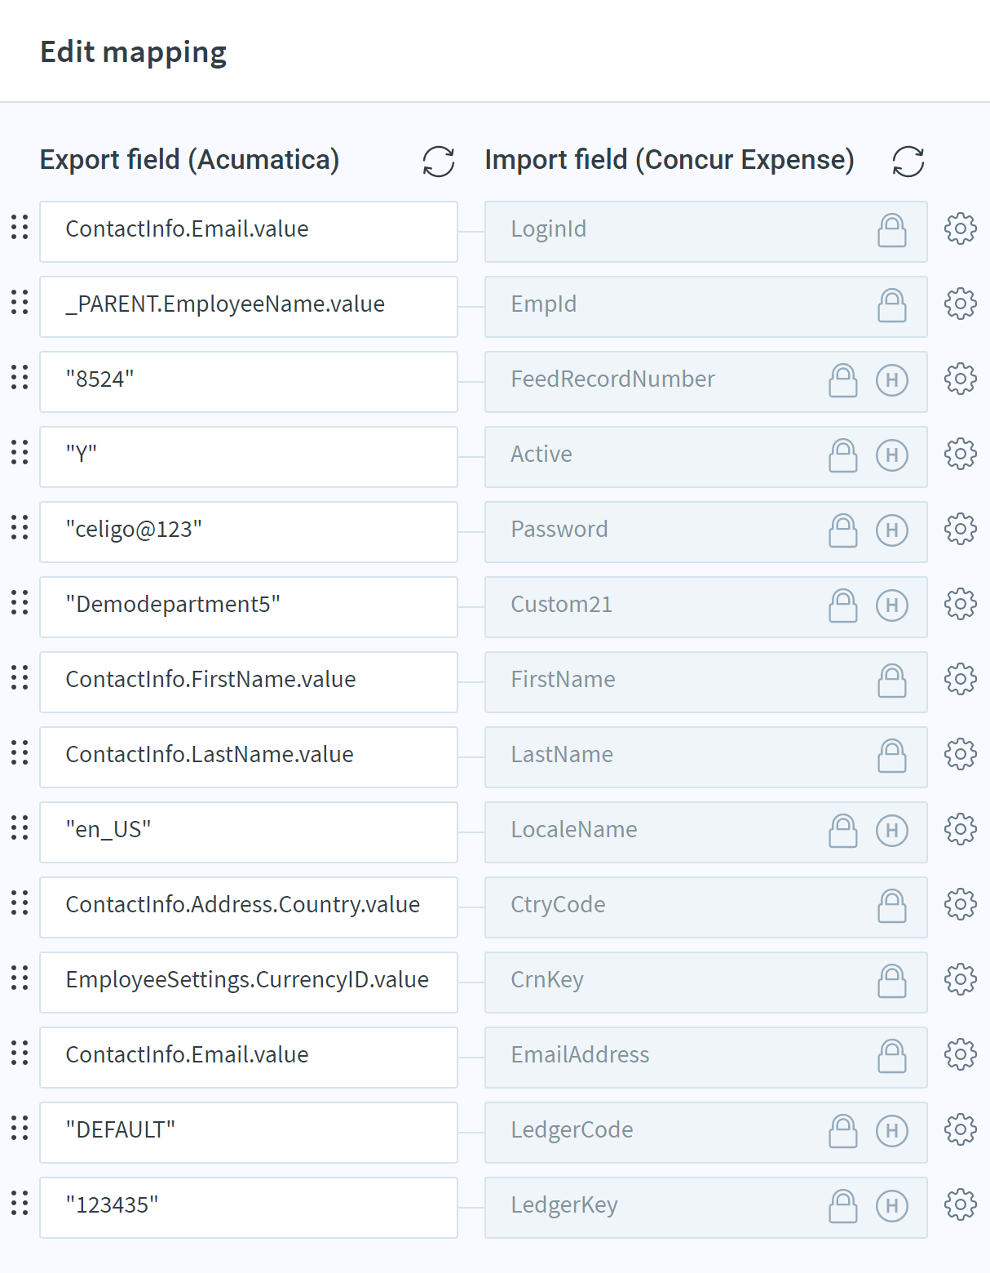Click LedgerCode import field
Image resolution: width=990 pixels, height=1273 pixels.
pos(706,1133)
